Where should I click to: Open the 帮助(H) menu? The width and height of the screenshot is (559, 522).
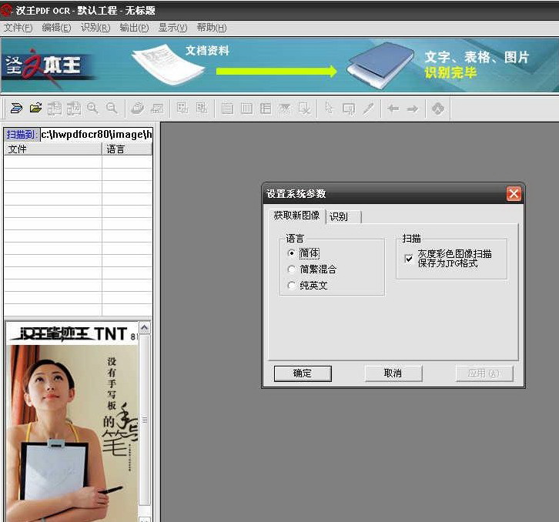click(x=212, y=28)
